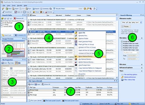Click the Summary toolbar icon
The width and height of the screenshot is (145, 105).
tap(41, 9)
